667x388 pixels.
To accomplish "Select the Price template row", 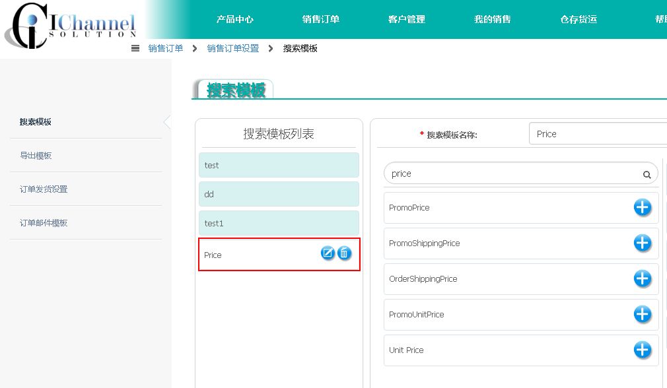I will click(279, 254).
